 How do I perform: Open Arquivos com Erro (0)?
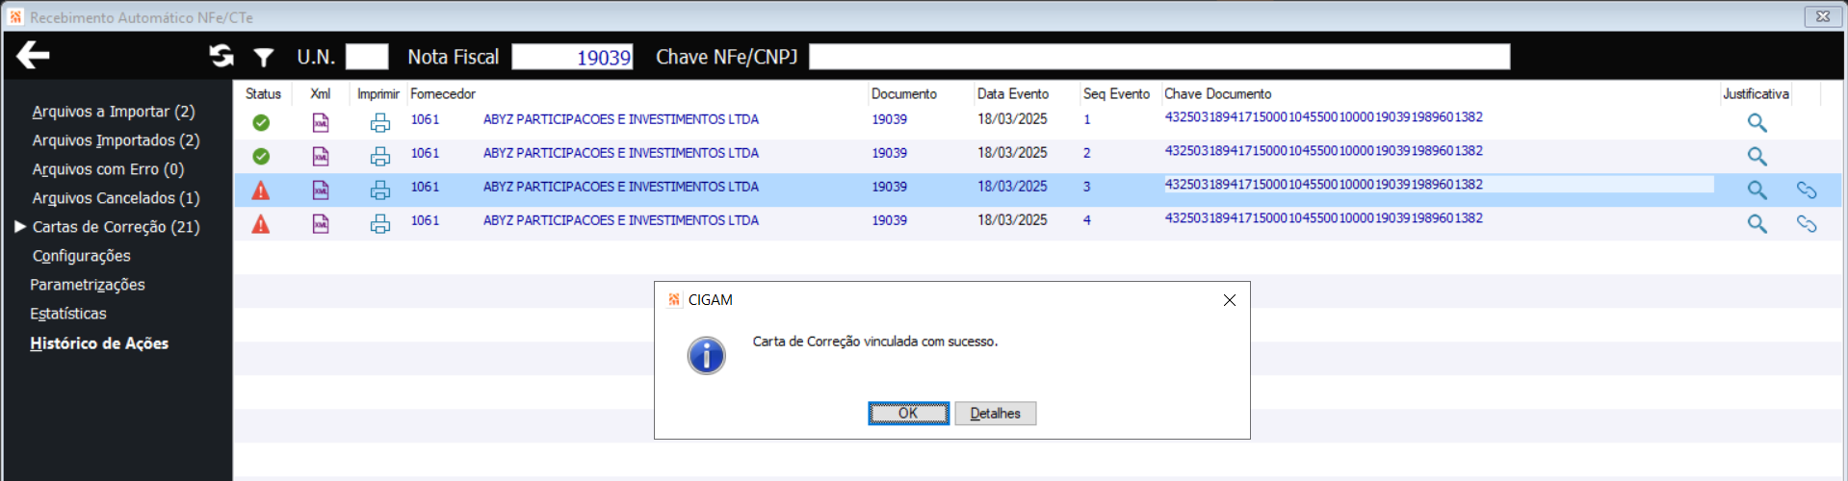(x=108, y=169)
